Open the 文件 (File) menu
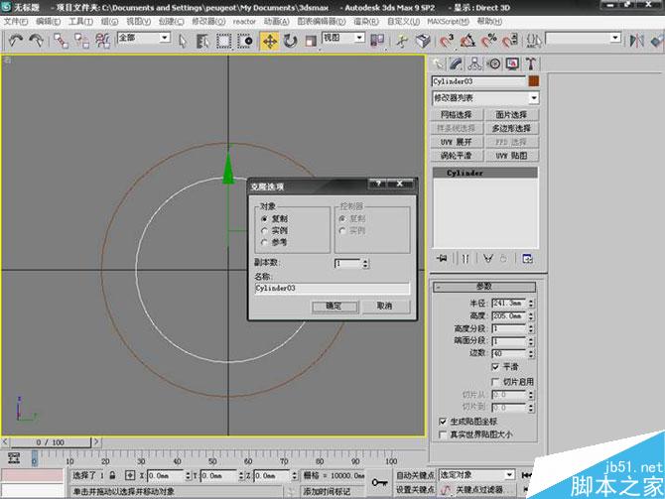 click(x=14, y=21)
